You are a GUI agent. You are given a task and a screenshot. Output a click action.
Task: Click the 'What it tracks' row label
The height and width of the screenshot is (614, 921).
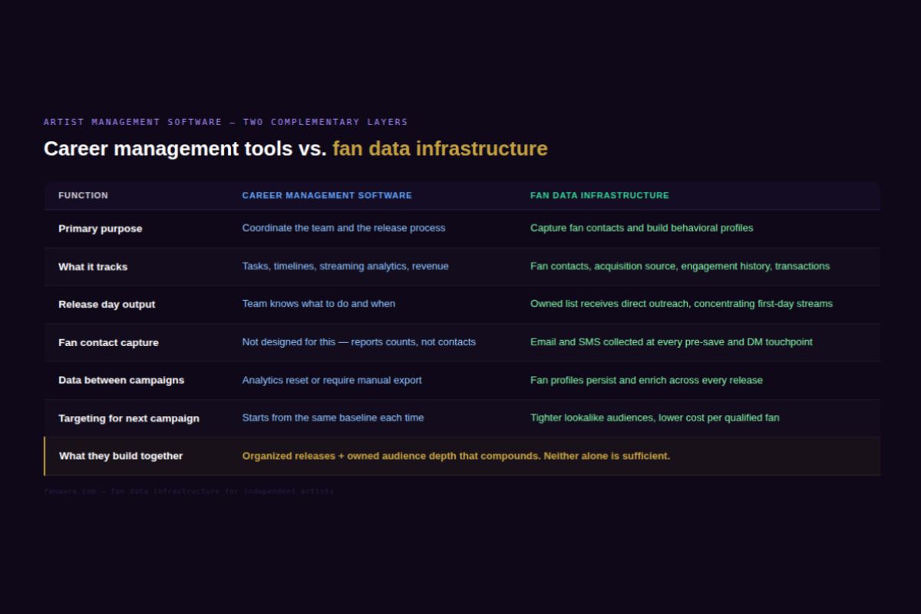[x=93, y=267]
